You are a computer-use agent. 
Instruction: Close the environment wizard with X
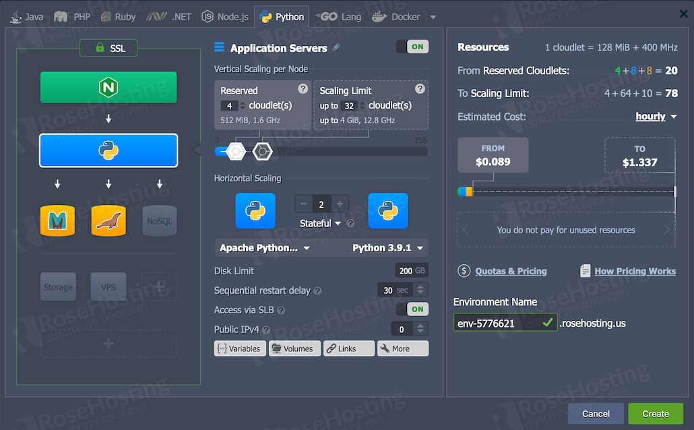click(684, 14)
